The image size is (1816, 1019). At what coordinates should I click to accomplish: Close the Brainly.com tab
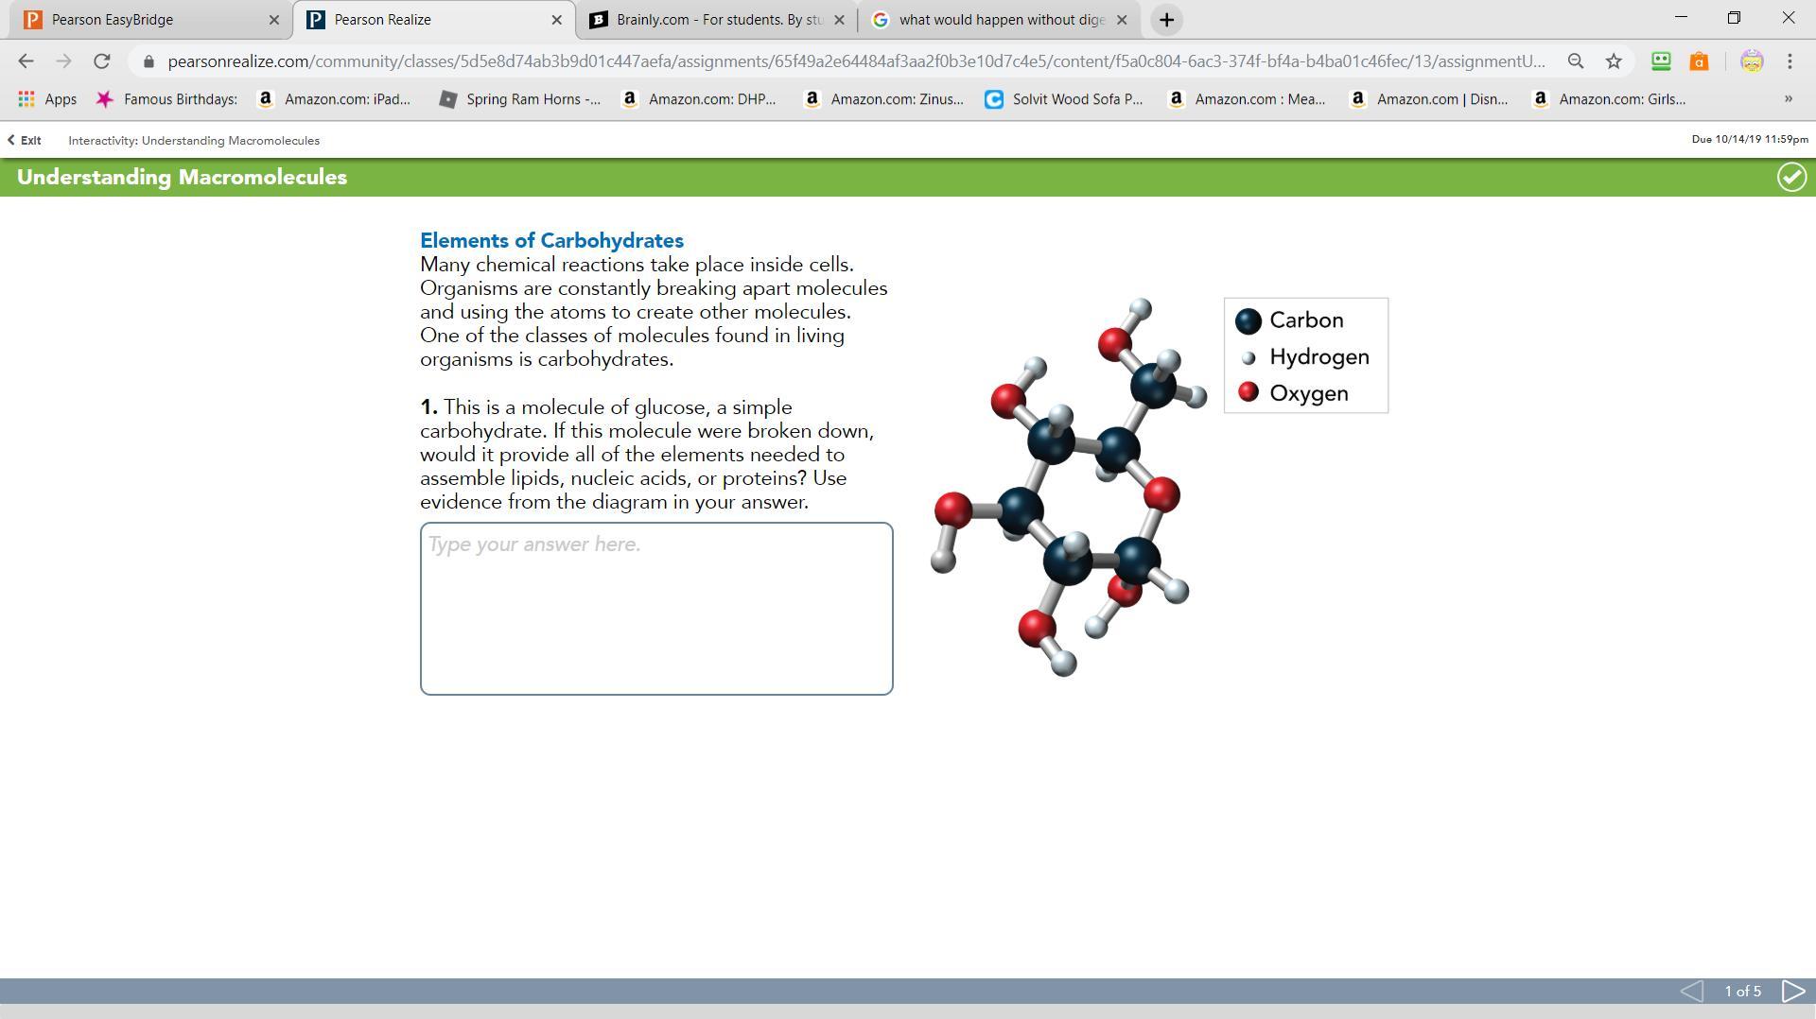pos(839,20)
